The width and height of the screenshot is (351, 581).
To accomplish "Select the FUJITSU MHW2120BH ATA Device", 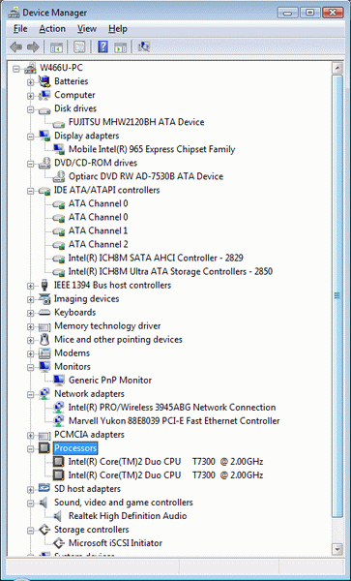I will point(136,122).
